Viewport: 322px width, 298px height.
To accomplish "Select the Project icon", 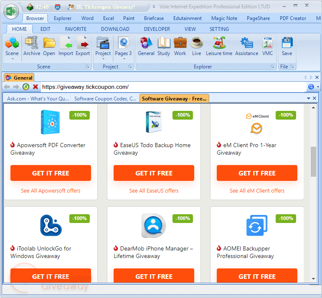I will pyautogui.click(x=103, y=43).
